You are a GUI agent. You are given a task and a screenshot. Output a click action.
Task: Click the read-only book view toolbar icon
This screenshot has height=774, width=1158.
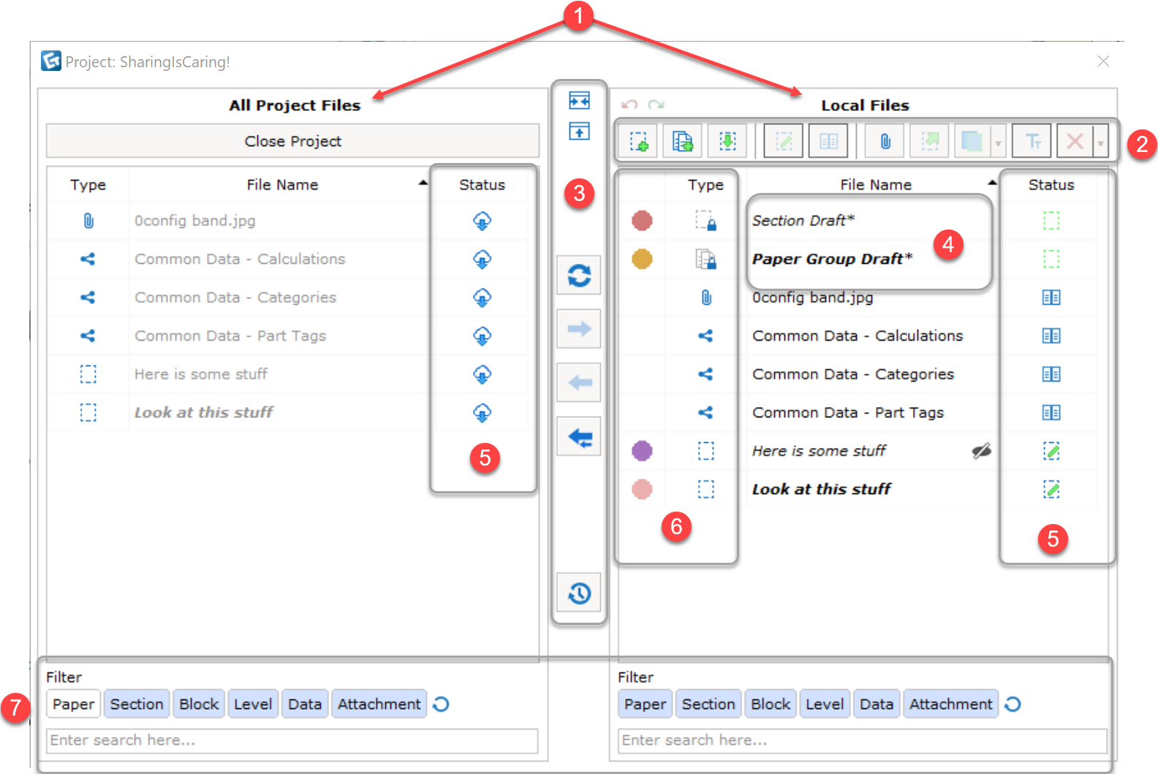click(x=828, y=141)
